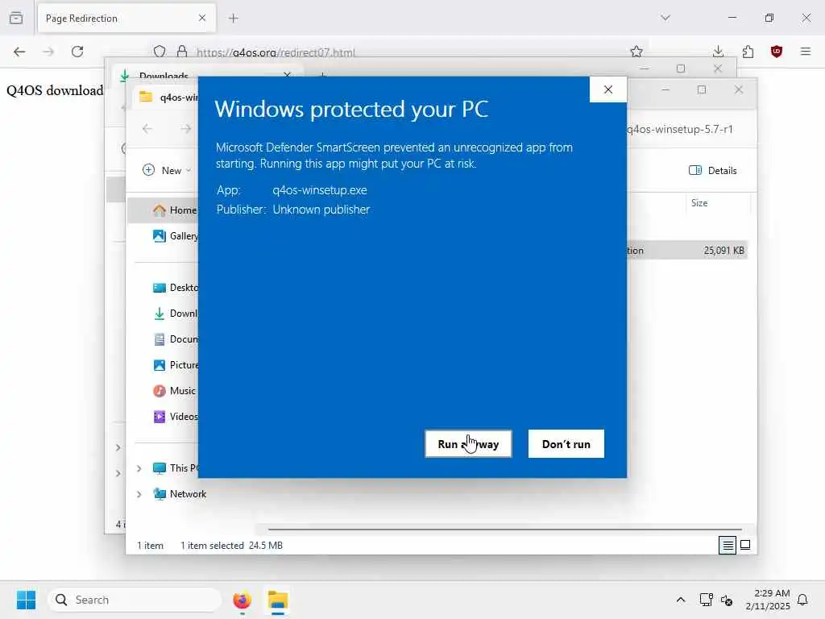
Task: Open Documents folder in sidebar
Action: 175,339
